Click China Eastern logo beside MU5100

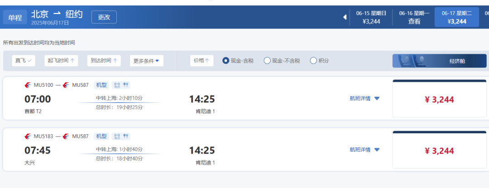click(29, 85)
